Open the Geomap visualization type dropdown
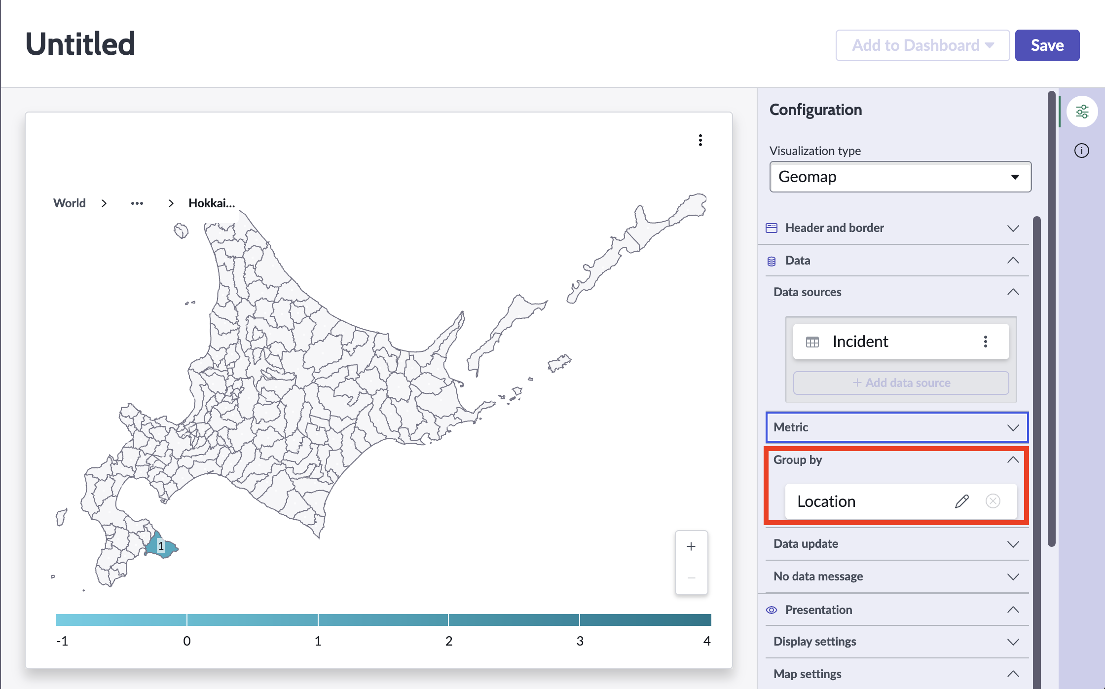1105x689 pixels. (899, 177)
